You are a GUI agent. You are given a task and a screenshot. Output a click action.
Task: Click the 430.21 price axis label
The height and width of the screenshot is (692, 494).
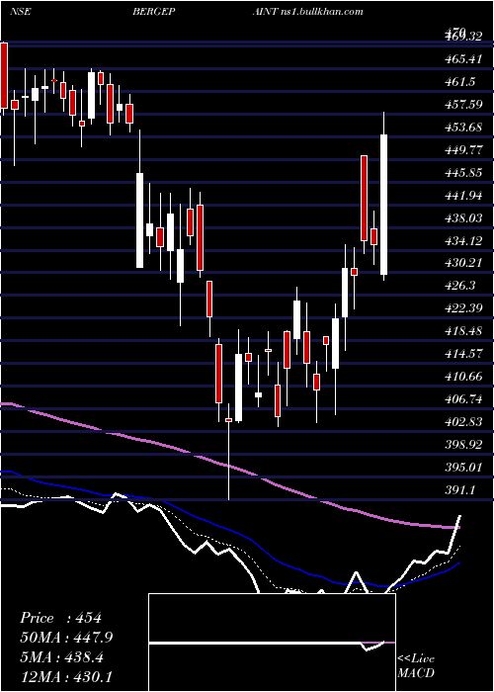pos(463,264)
